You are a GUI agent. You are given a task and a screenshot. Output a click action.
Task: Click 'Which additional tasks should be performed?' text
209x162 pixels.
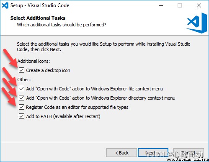tap(62, 25)
